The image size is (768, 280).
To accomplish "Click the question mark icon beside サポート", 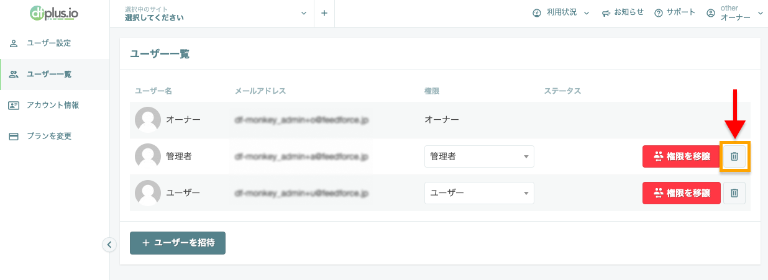I will coord(659,13).
